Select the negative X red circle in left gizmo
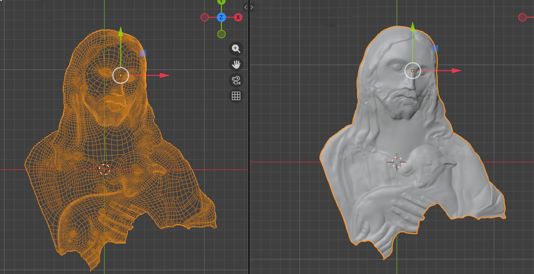The width and height of the screenshot is (534, 274). pyautogui.click(x=205, y=17)
